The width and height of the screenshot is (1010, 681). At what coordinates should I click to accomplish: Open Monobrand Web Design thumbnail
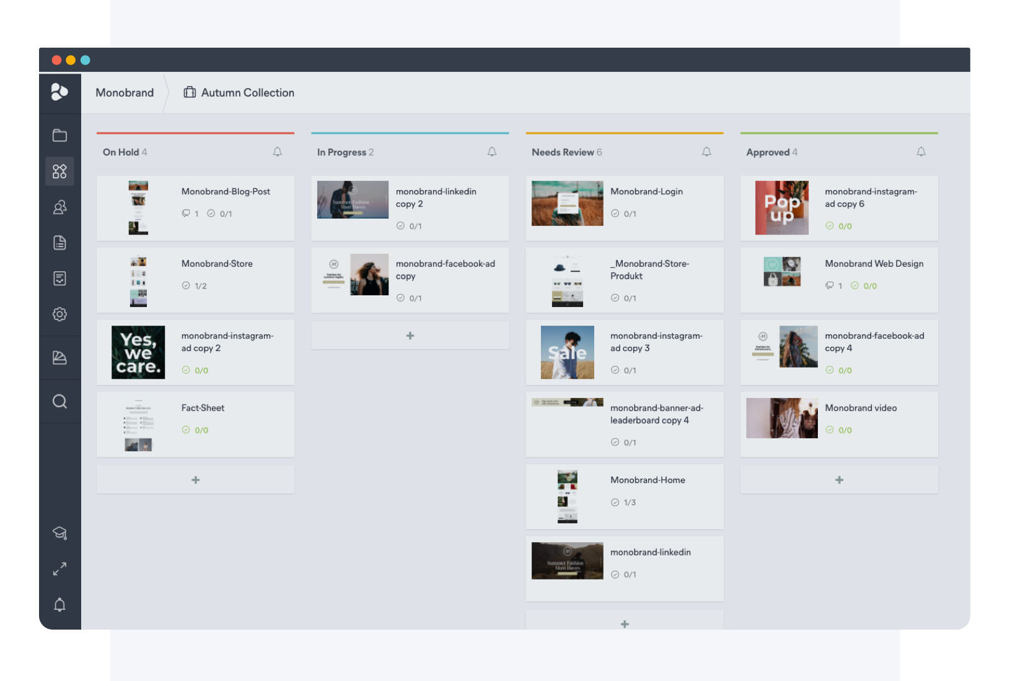click(782, 271)
